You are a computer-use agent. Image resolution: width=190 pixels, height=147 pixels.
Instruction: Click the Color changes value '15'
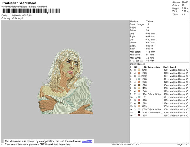[147, 24]
